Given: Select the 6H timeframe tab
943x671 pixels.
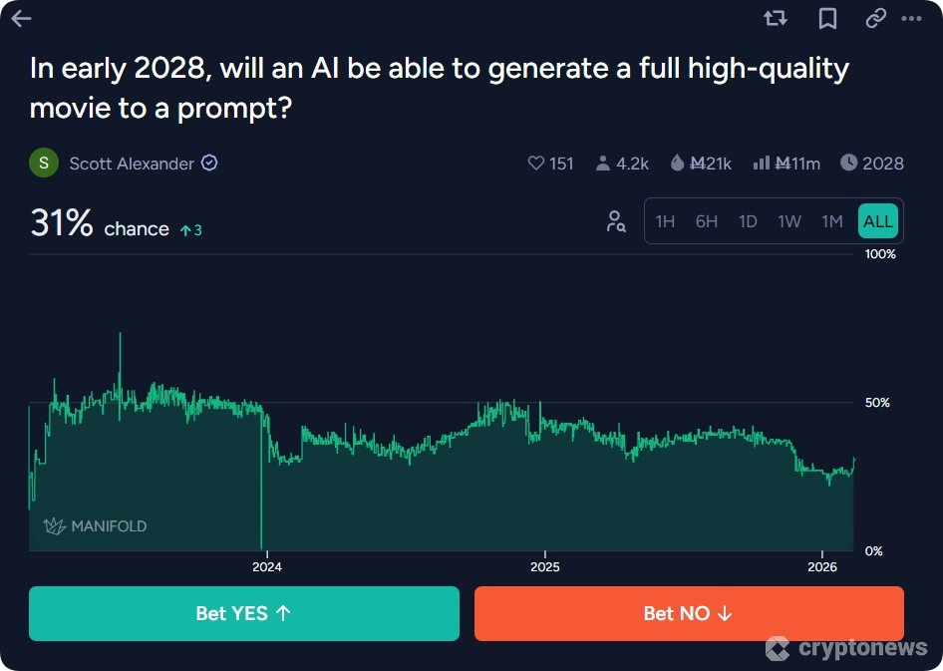Looking at the screenshot, I should pos(706,221).
